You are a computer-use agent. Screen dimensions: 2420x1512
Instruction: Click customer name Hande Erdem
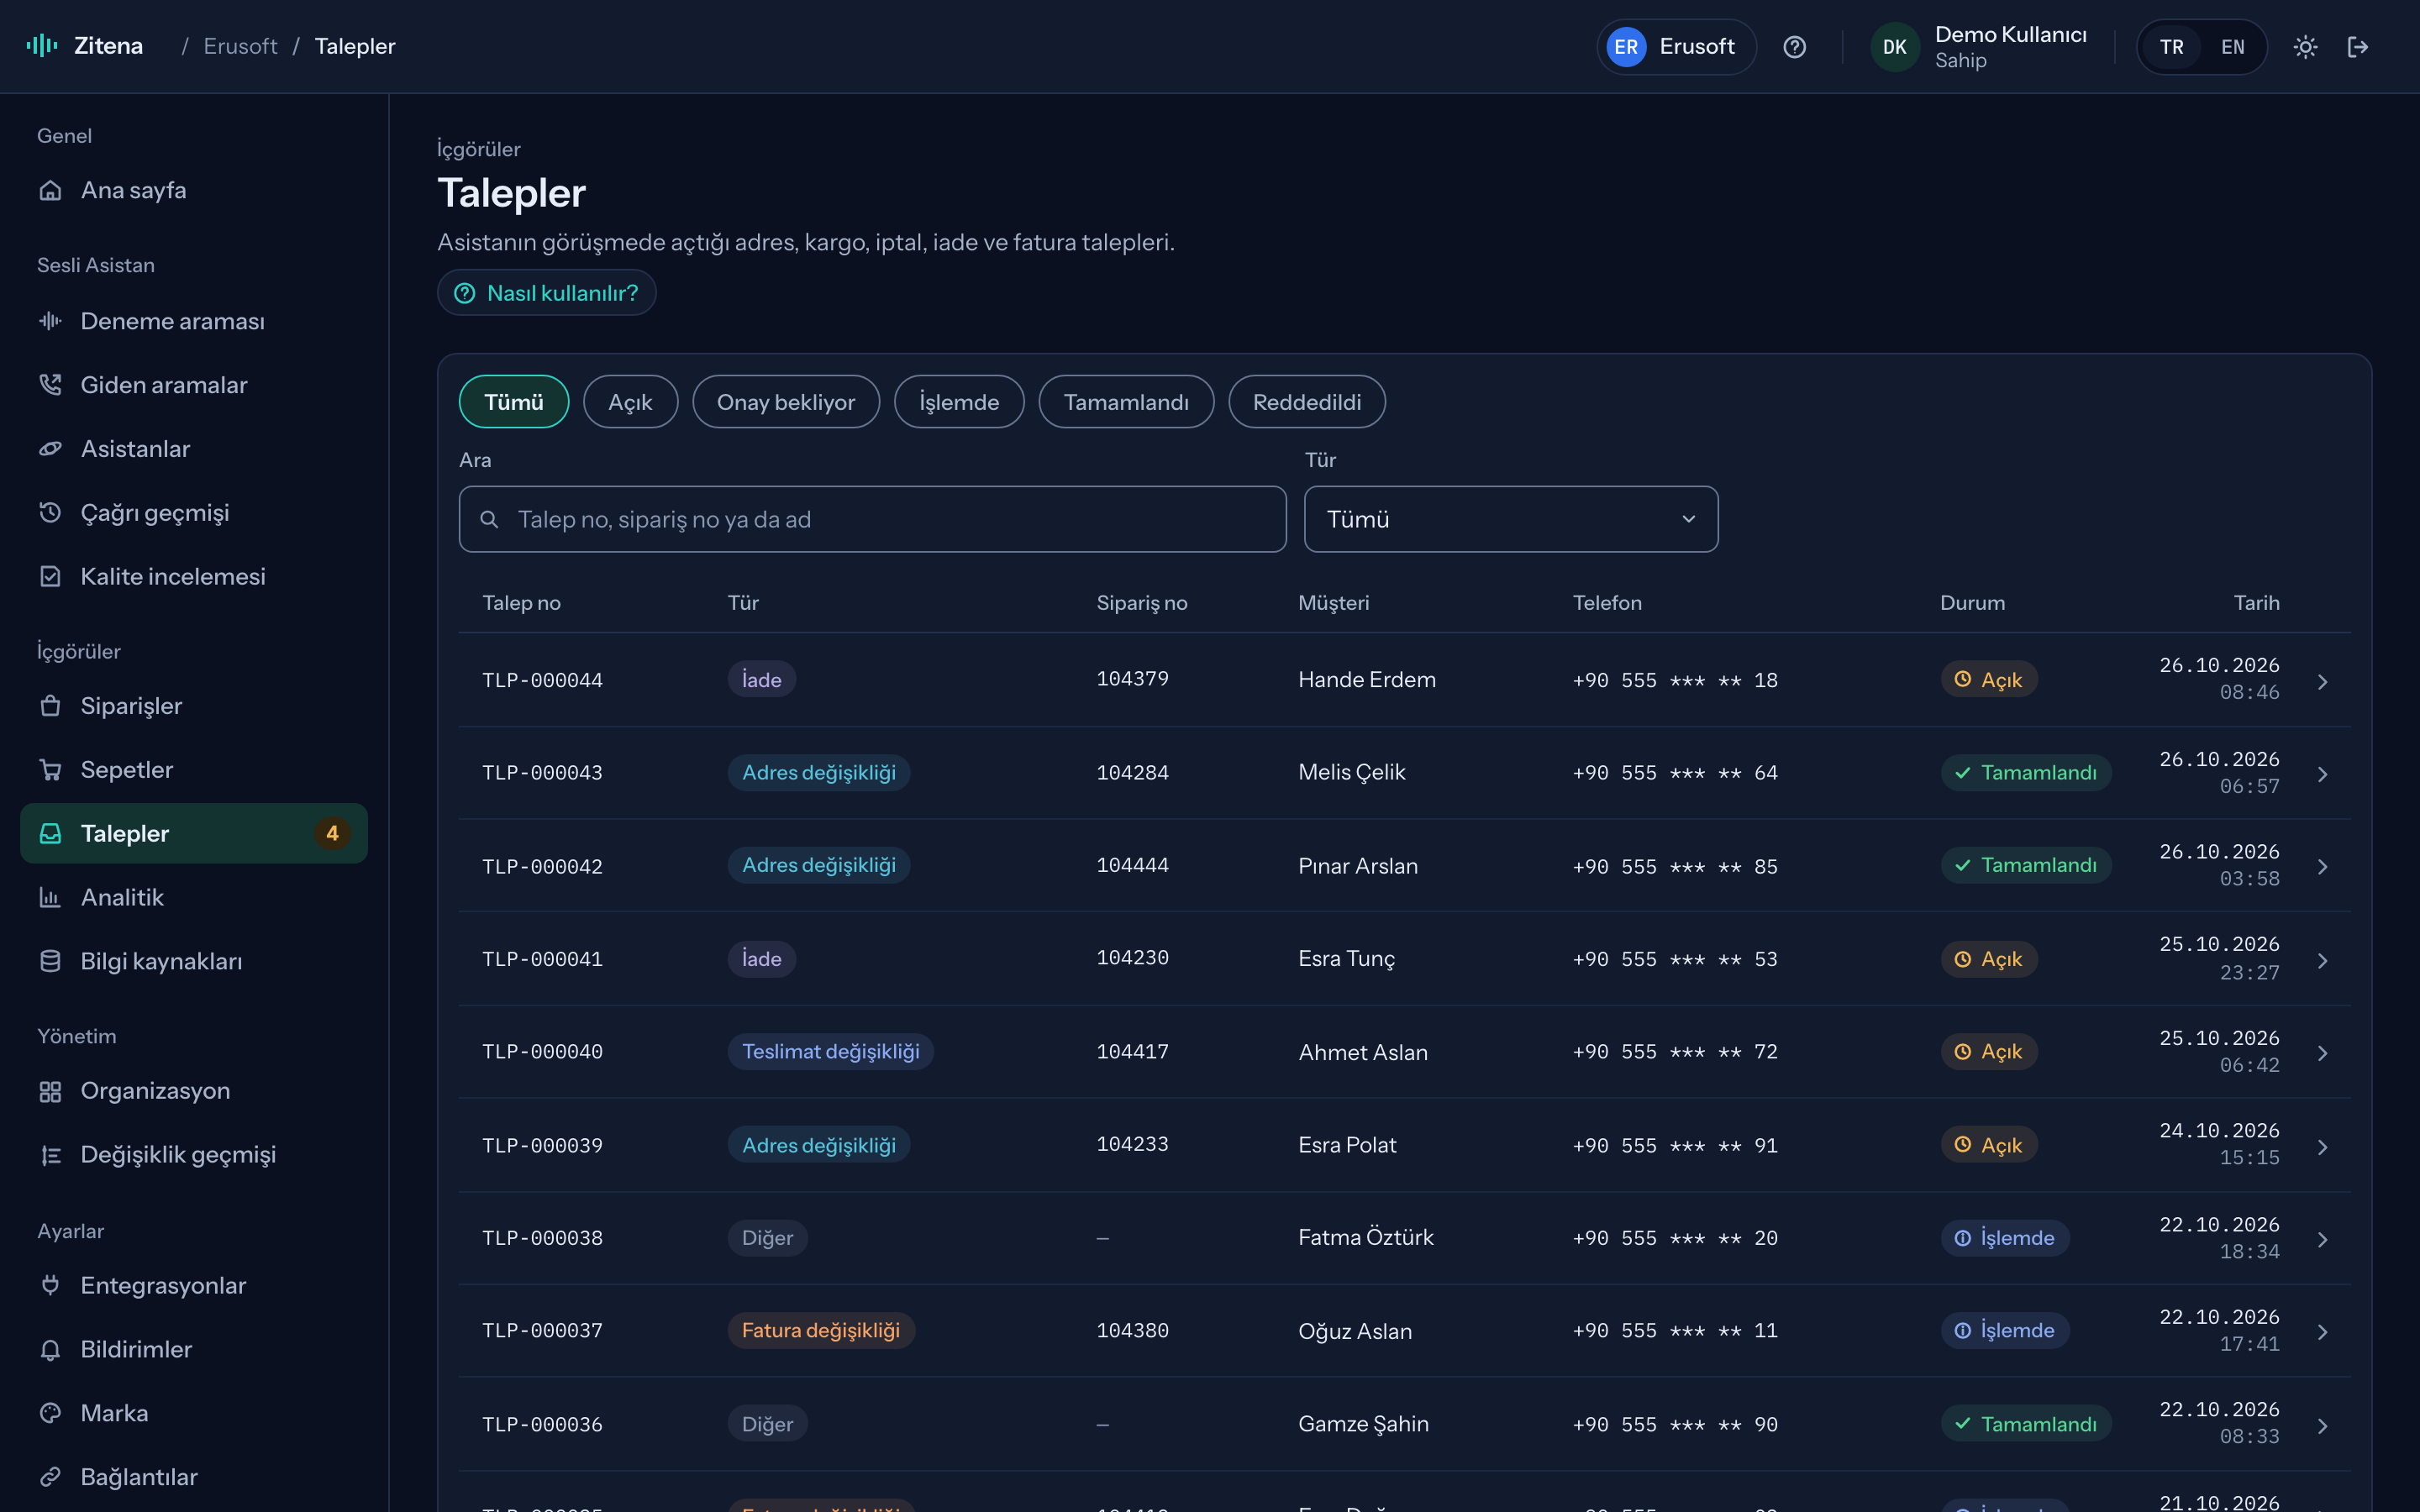coord(1366,680)
